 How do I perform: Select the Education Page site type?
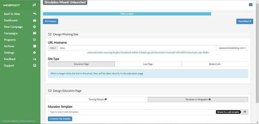tap(81, 64)
